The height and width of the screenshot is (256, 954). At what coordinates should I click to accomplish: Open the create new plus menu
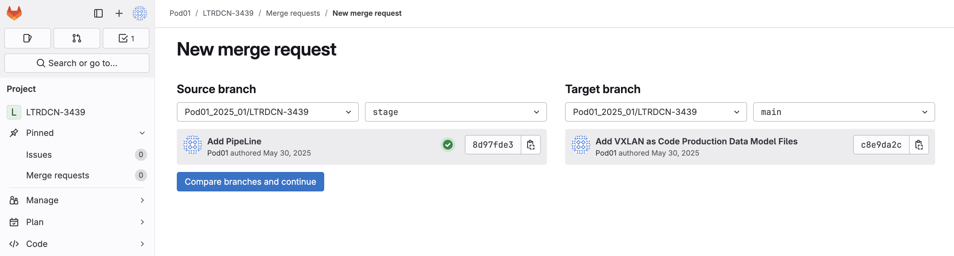click(x=119, y=13)
